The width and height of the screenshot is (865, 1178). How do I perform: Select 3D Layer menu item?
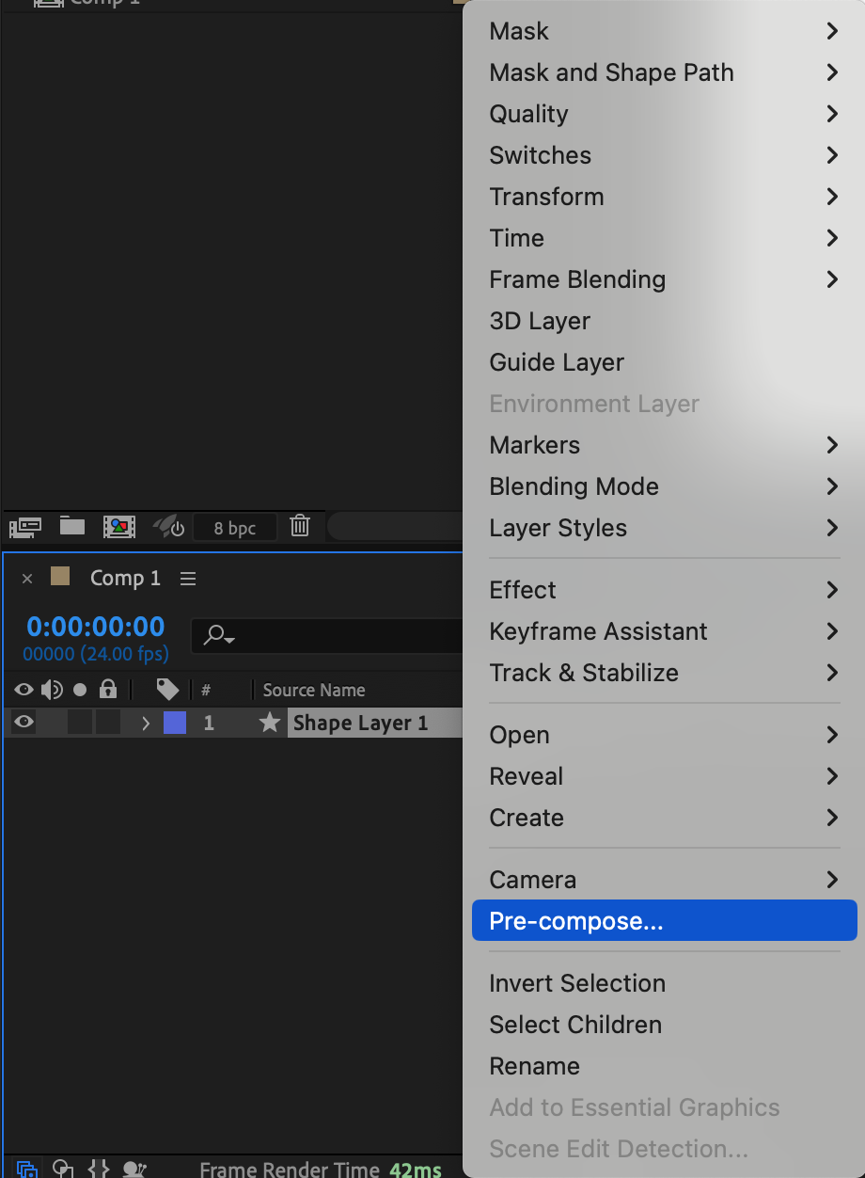pos(540,321)
